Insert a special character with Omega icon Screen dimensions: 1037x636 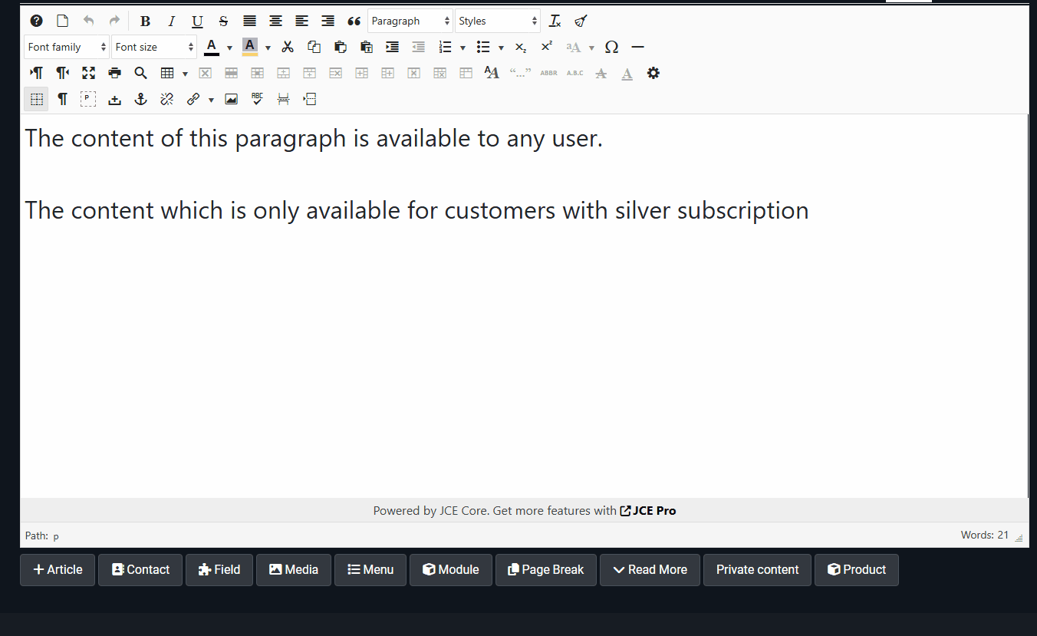[x=611, y=47]
